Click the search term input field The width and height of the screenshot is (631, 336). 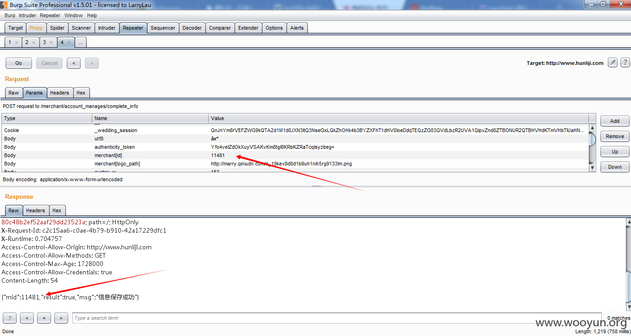[337, 318]
